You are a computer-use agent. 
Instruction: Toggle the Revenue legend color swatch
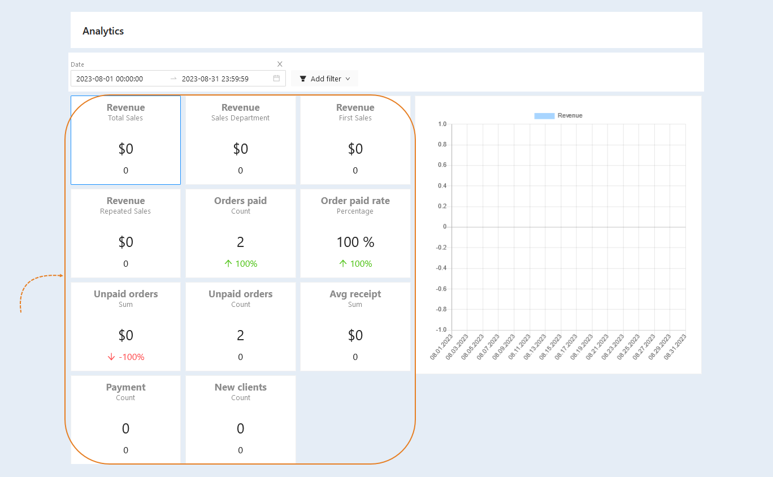544,115
